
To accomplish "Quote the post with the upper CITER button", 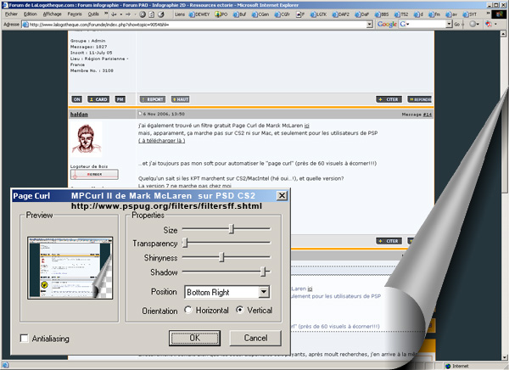I will (x=389, y=99).
